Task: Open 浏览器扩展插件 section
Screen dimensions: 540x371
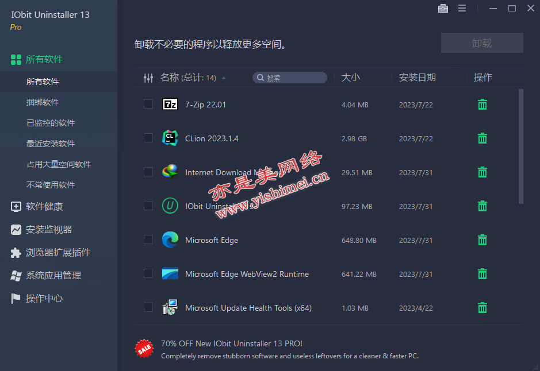Action: pyautogui.click(x=59, y=253)
